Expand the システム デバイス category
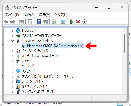131x106 pixels. [12, 82]
